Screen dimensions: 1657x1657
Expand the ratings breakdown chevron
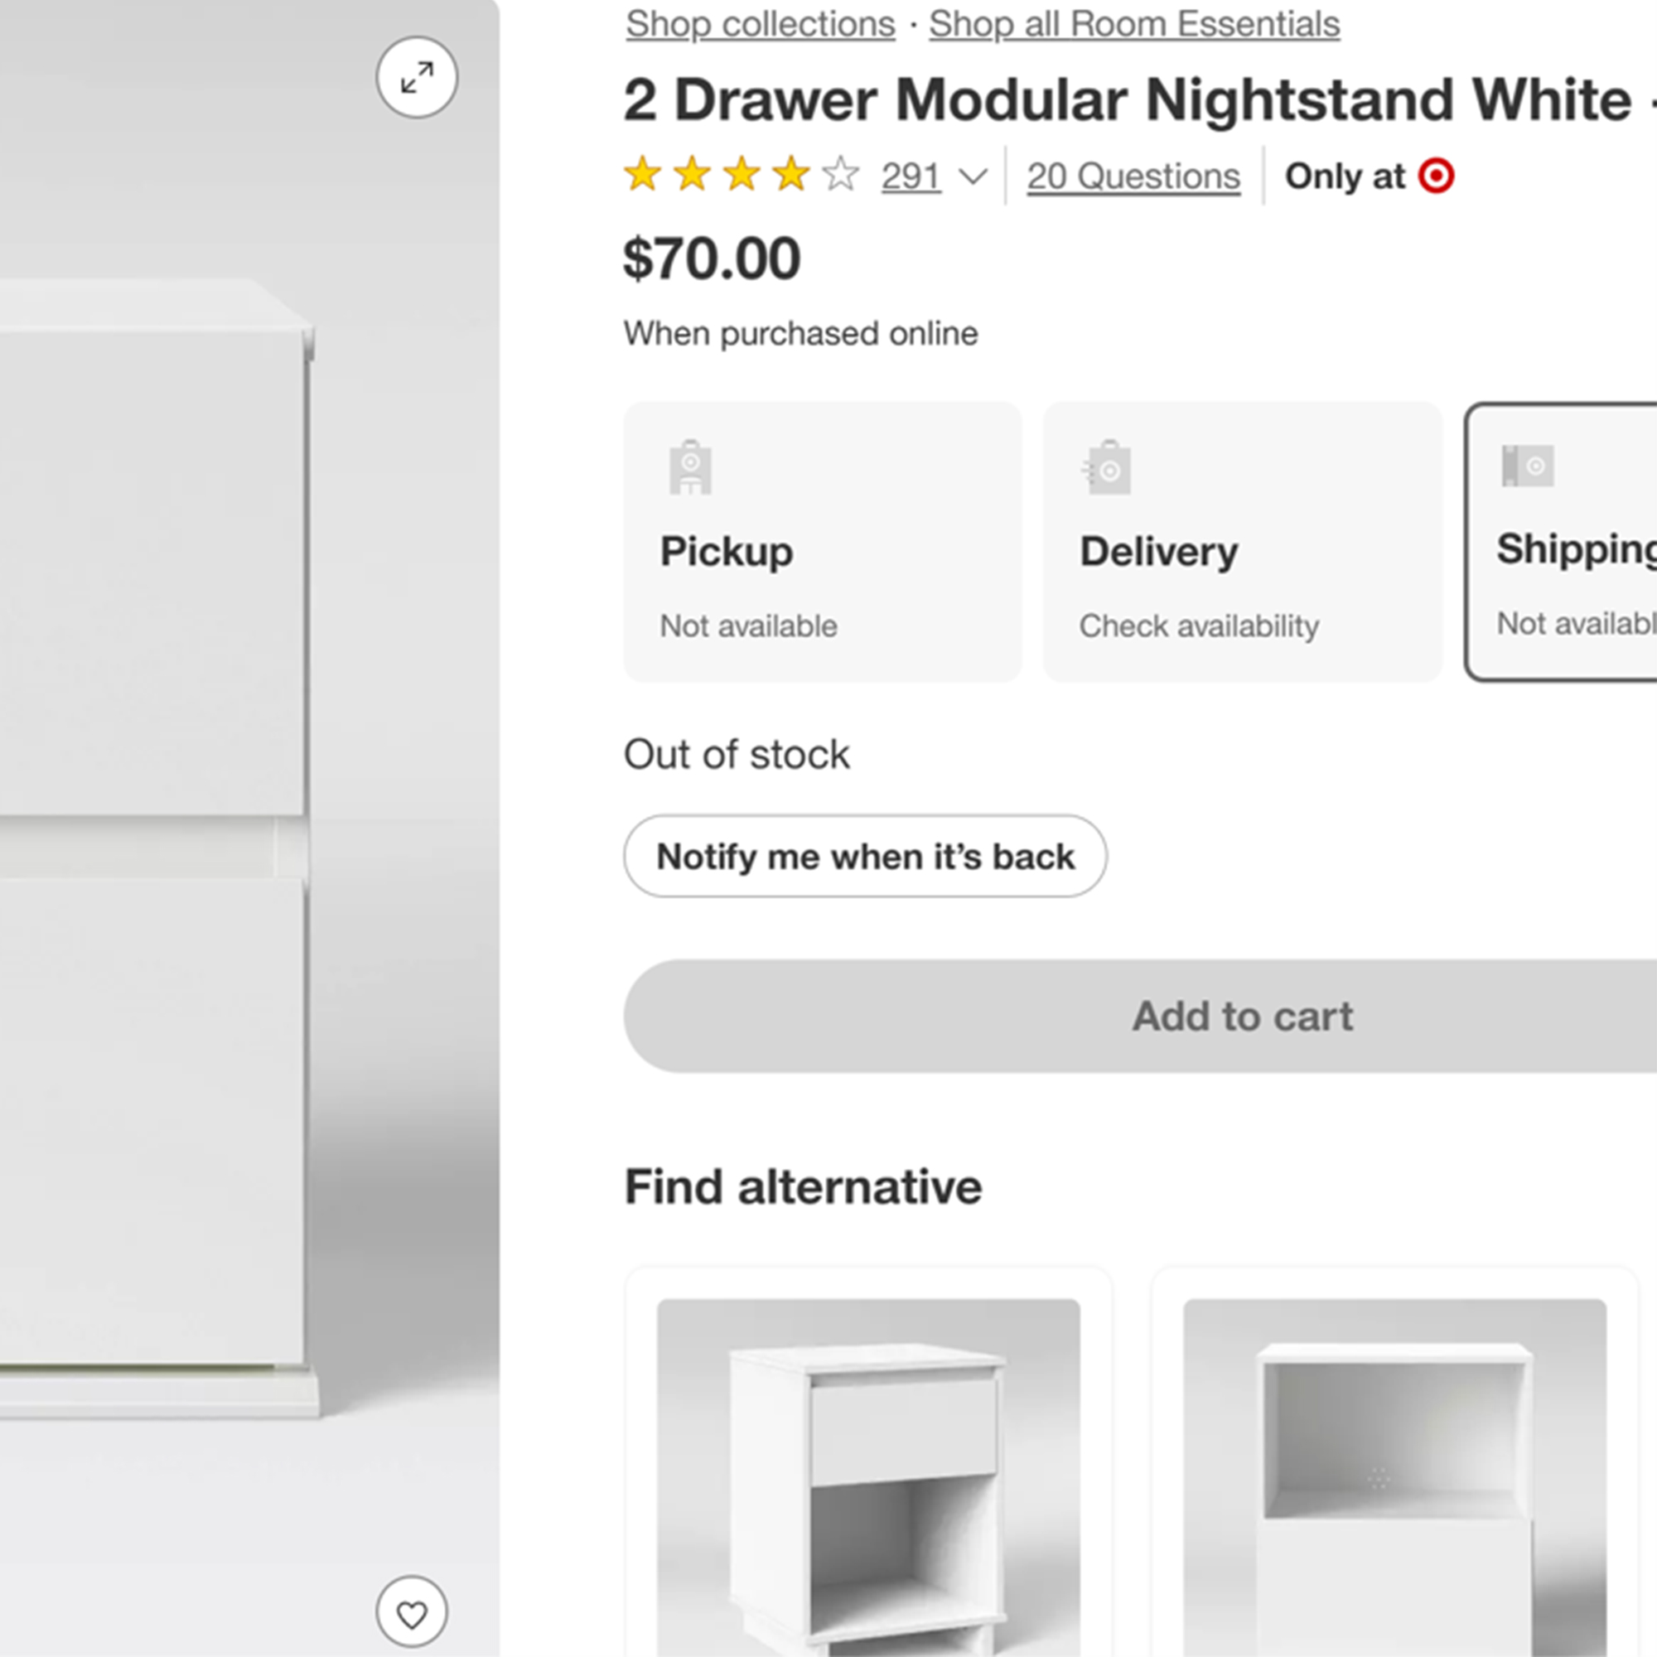point(973,177)
